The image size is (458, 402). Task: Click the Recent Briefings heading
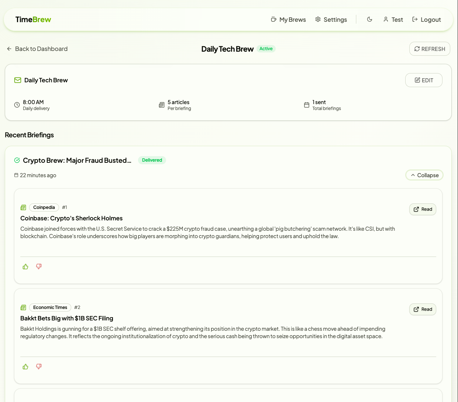point(30,135)
